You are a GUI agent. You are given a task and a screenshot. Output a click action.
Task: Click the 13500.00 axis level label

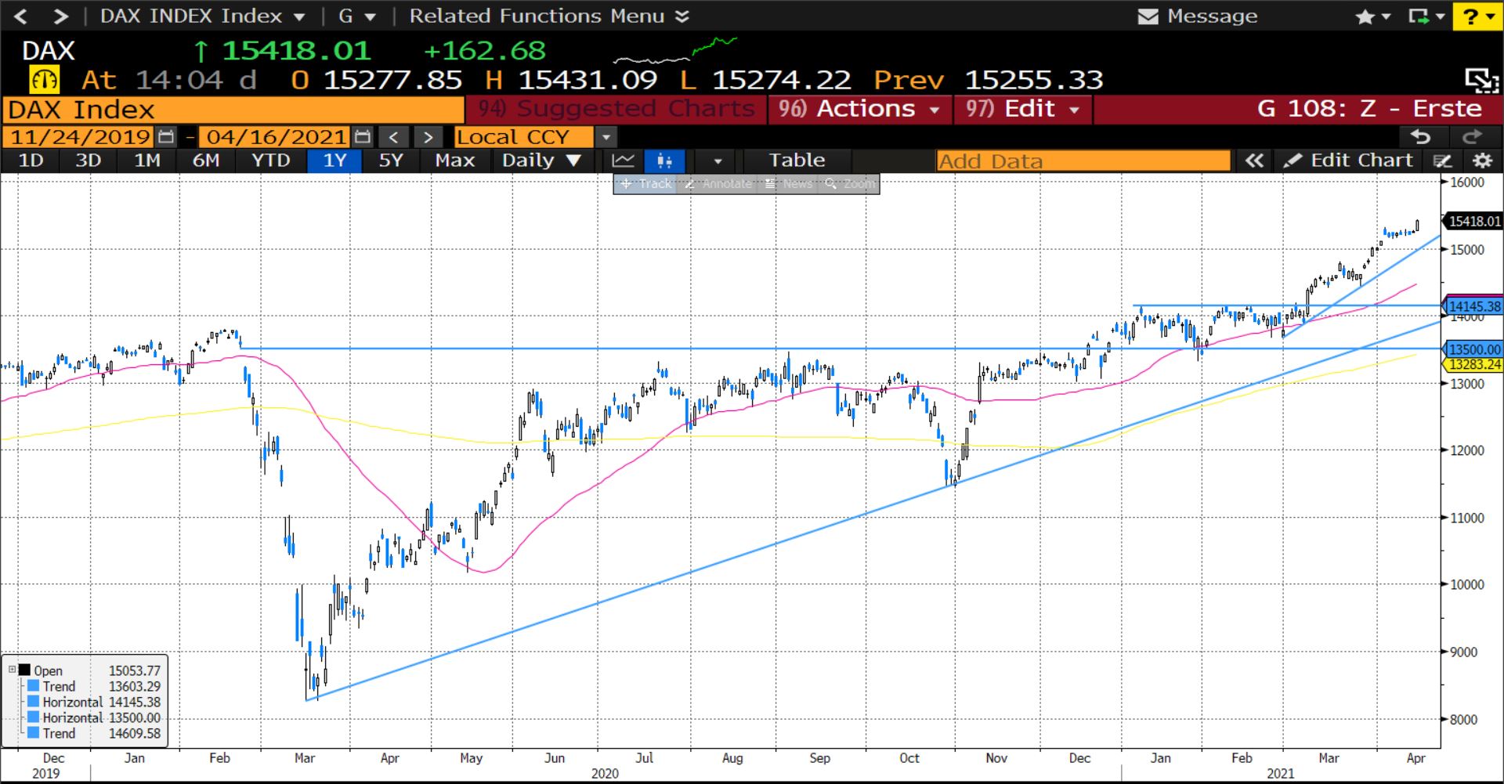pyautogui.click(x=1473, y=349)
